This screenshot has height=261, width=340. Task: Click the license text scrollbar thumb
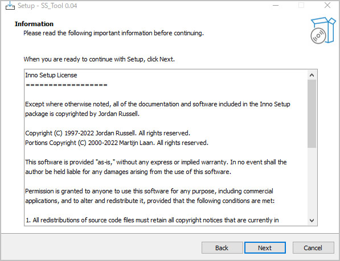click(x=312, y=114)
